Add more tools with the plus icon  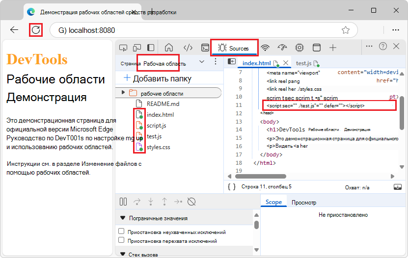[333, 48]
